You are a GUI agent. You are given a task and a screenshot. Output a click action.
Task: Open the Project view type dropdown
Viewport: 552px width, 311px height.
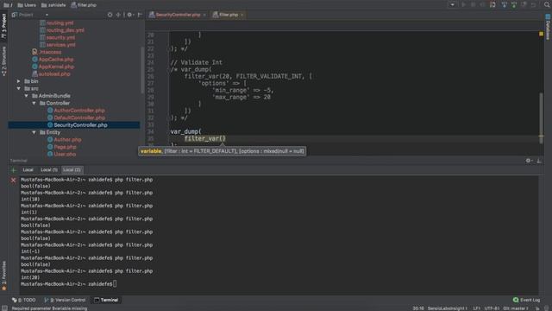pyautogui.click(x=47, y=15)
